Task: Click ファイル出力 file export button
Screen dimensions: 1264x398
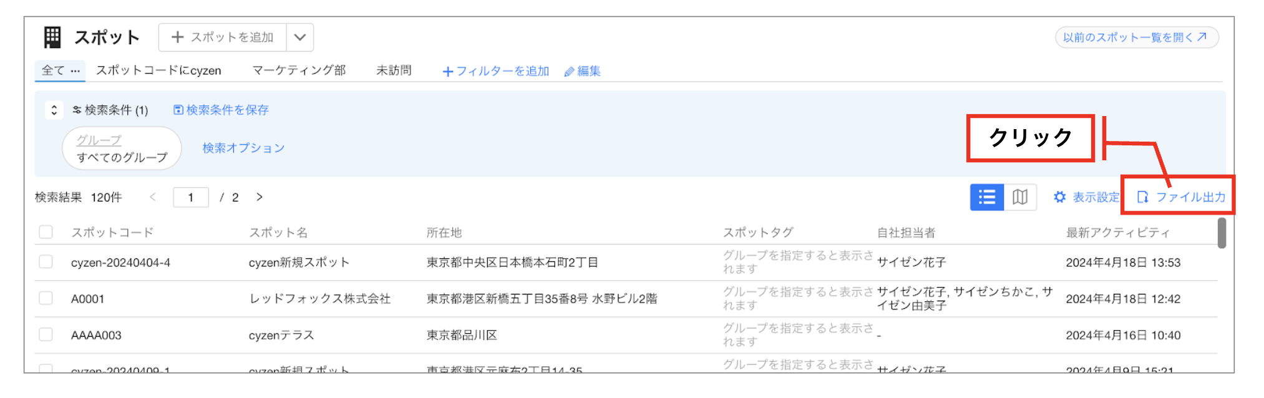Action: click(1181, 197)
